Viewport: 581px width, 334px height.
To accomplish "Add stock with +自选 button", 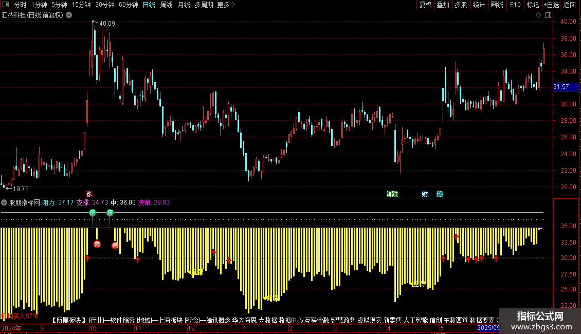I will tap(551, 5).
